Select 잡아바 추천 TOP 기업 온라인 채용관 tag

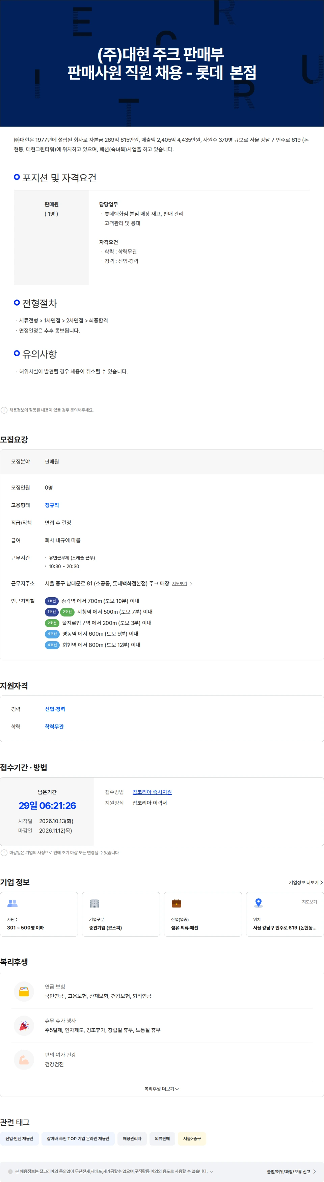pos(78,1138)
